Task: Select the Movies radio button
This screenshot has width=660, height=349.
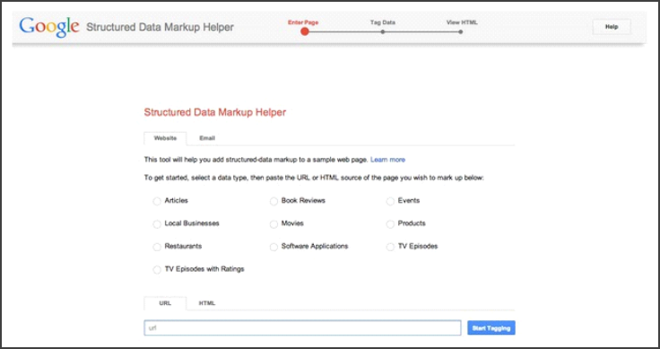Action: pos(274,224)
